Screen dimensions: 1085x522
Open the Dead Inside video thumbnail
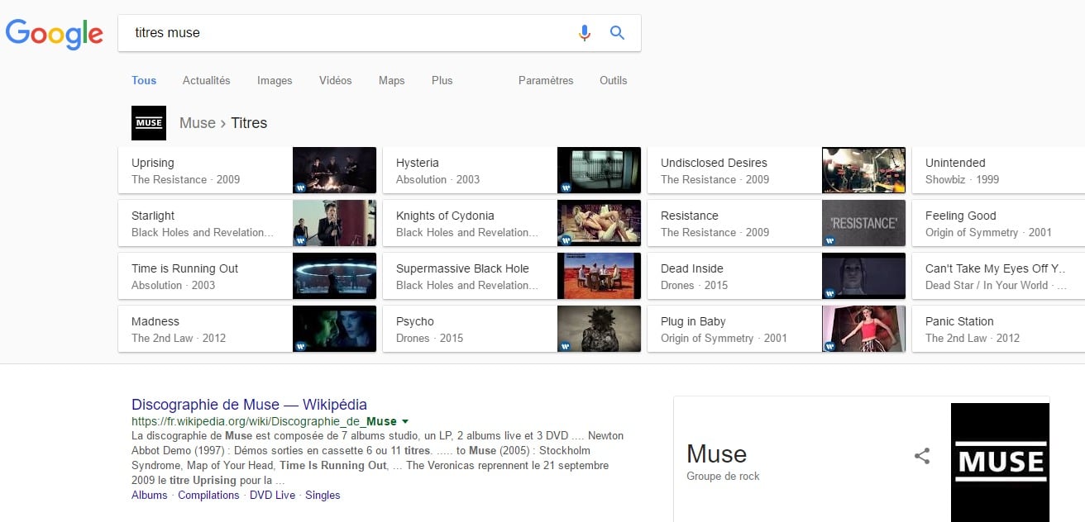pos(863,276)
